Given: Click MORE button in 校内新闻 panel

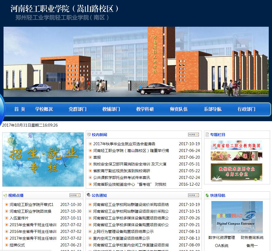Looking at the screenshot, I should click(194, 134).
